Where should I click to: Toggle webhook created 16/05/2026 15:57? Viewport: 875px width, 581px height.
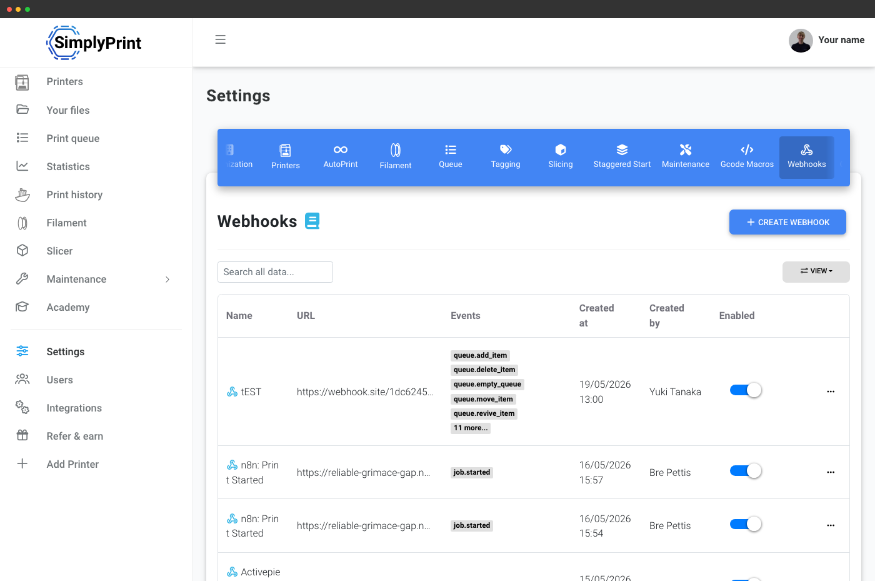(746, 471)
